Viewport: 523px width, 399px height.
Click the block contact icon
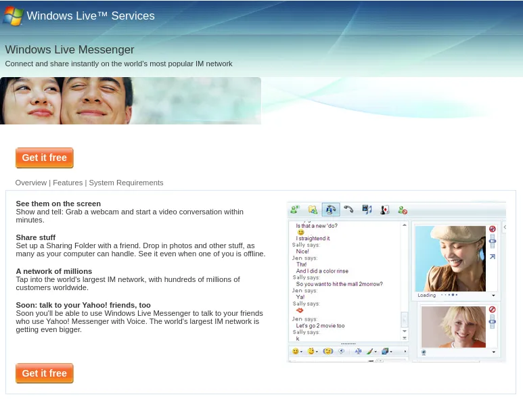[x=403, y=210]
